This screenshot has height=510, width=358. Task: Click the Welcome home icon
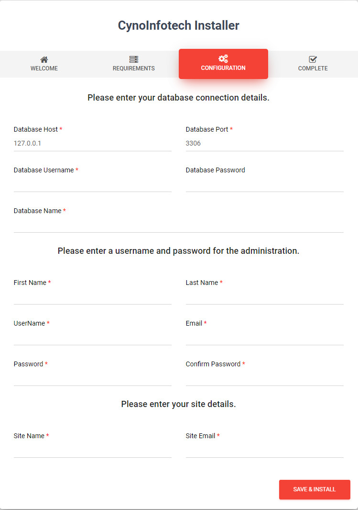(44, 59)
